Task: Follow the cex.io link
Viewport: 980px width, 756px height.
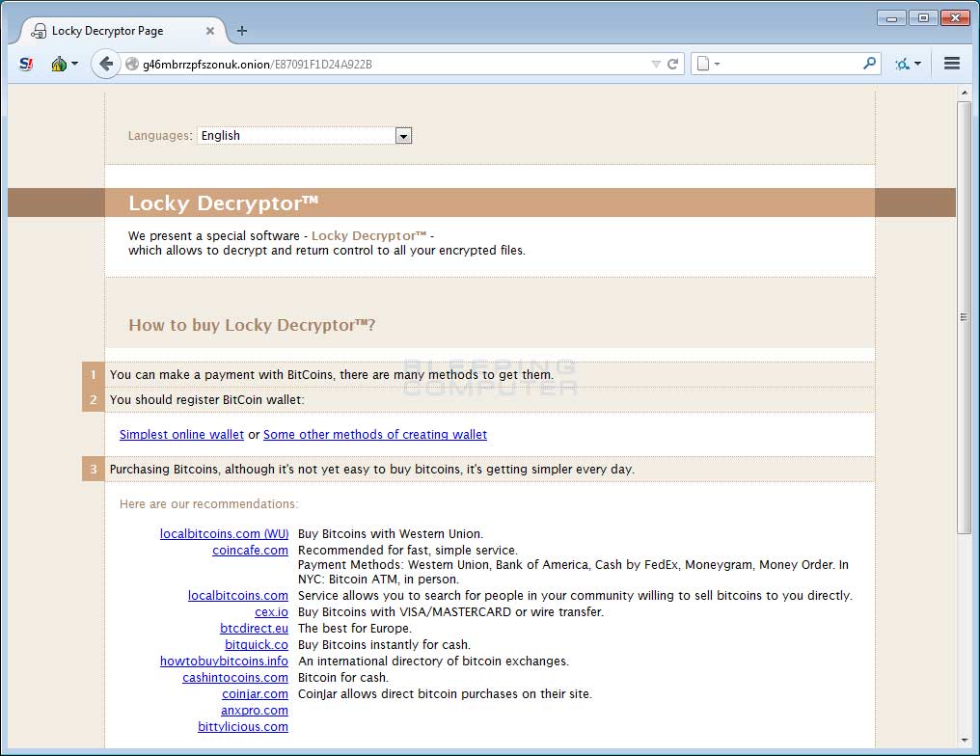Action: pos(271,611)
